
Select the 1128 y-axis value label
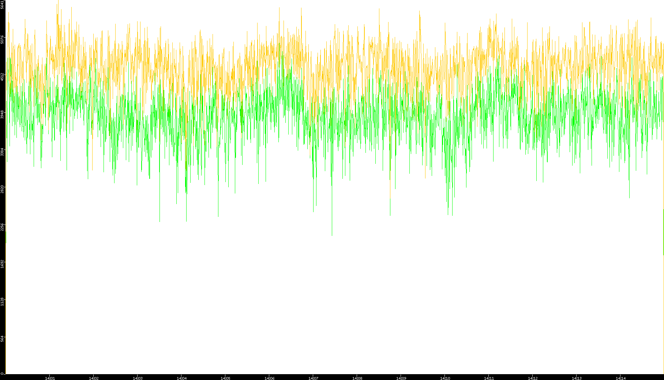tap(3, 302)
